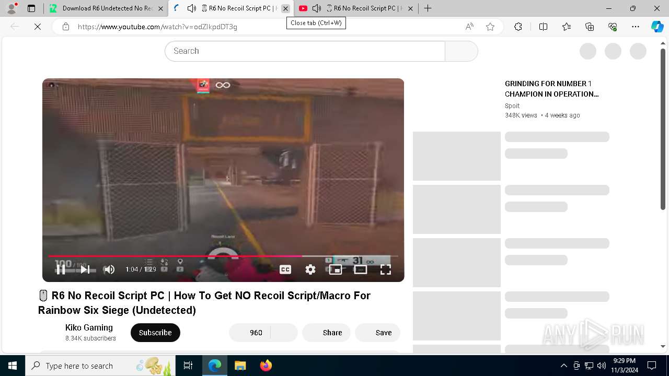Open Microsoft Edge from taskbar
Viewport: 669px width, 376px height.
[x=215, y=366]
